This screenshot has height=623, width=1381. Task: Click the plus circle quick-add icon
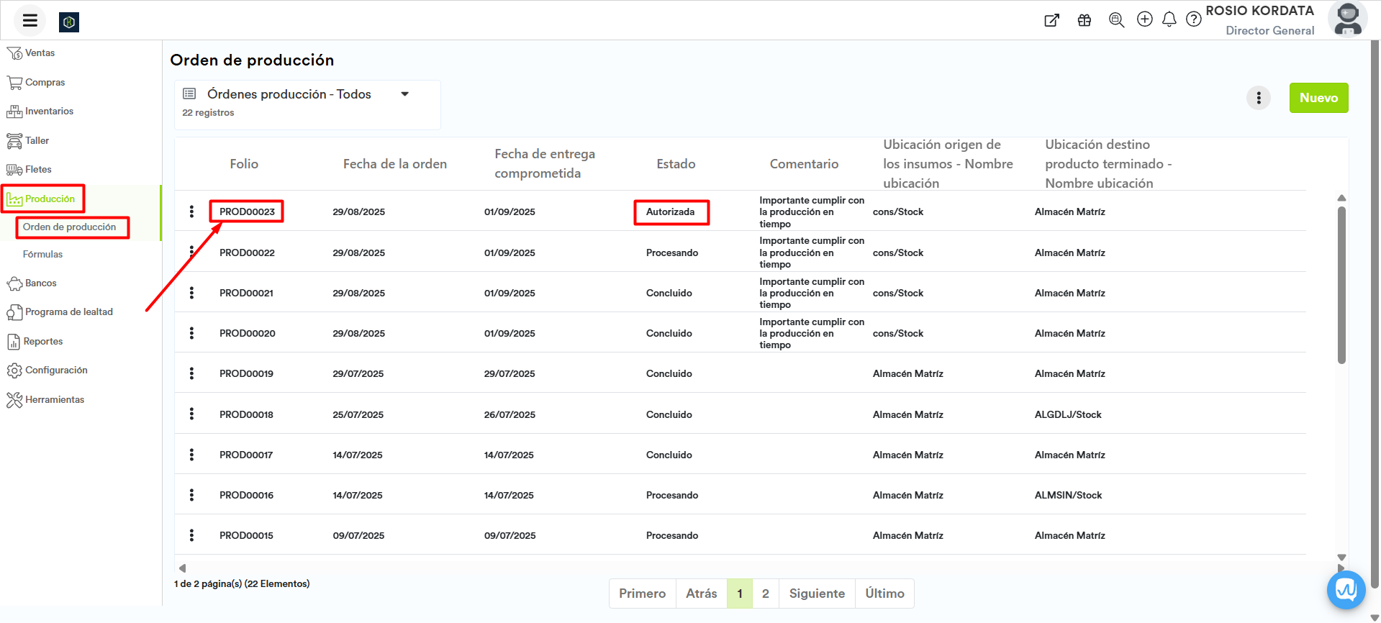pos(1144,19)
